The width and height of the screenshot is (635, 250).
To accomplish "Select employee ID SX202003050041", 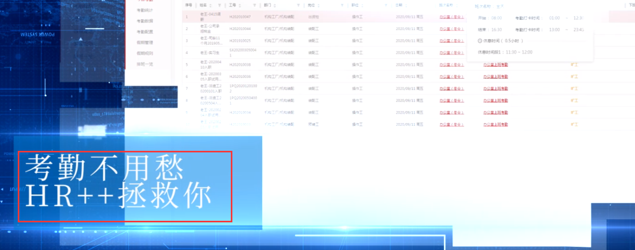I will (243, 52).
